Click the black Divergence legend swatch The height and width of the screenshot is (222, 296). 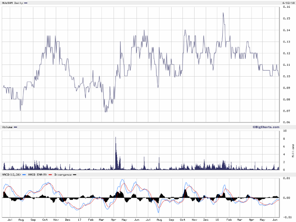[75, 175]
